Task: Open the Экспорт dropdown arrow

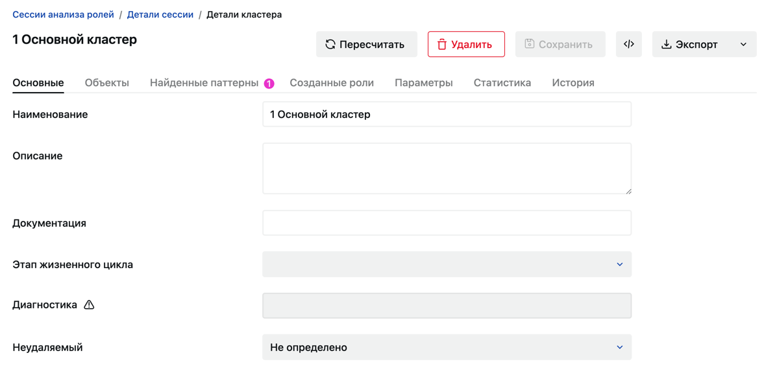Action: (x=743, y=45)
